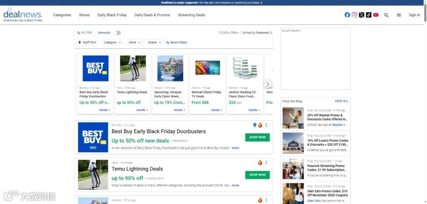Image resolution: width=427 pixels, height=204 pixels.
Task: Click 'From $88' Walmart price
Action: [x=200, y=103]
